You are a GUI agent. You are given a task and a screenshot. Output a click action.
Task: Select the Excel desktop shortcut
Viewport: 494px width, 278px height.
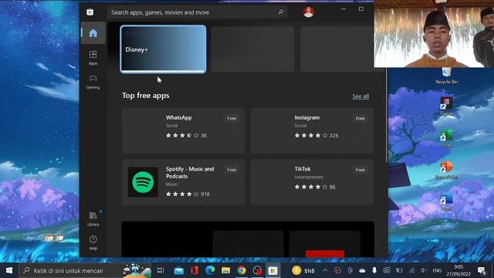pyautogui.click(x=446, y=139)
